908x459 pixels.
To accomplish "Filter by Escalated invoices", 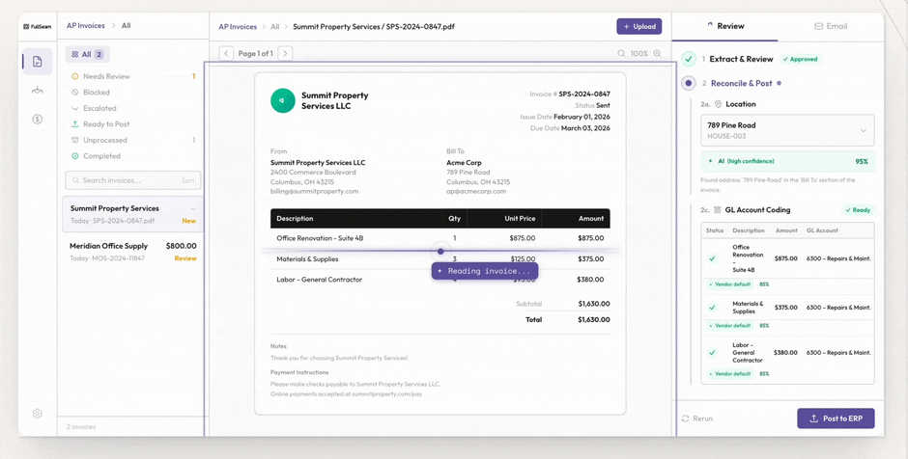I will [132, 108].
